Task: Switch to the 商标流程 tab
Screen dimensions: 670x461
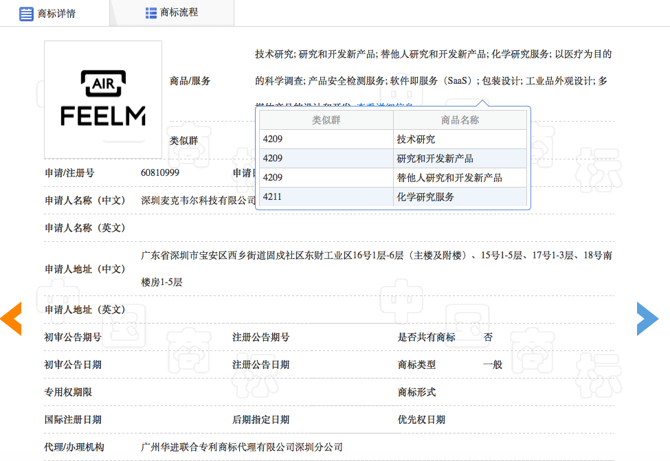Action: pos(172,13)
